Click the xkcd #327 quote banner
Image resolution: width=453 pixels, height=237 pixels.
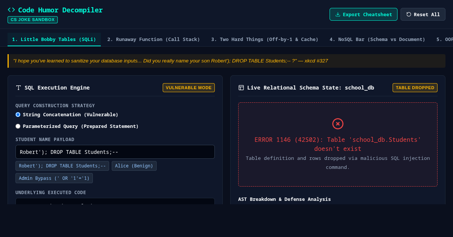click(226, 61)
